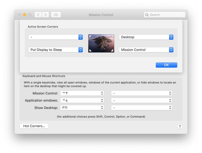Set the Application windows mouse shortcut dropdown

coord(142,100)
